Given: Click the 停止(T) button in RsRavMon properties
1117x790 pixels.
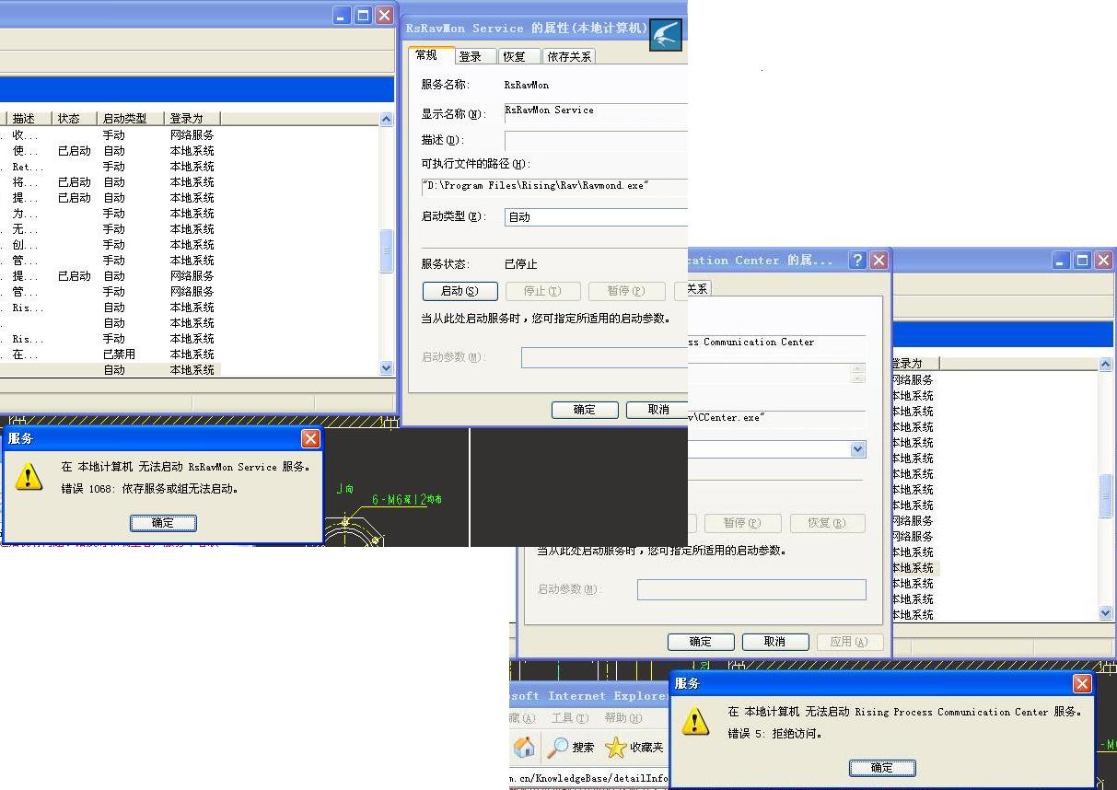Looking at the screenshot, I should pyautogui.click(x=543, y=291).
